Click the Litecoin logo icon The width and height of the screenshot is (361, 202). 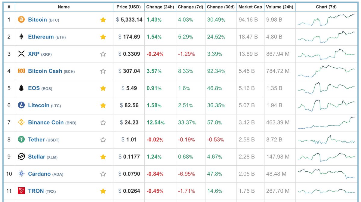pyautogui.click(x=21, y=106)
